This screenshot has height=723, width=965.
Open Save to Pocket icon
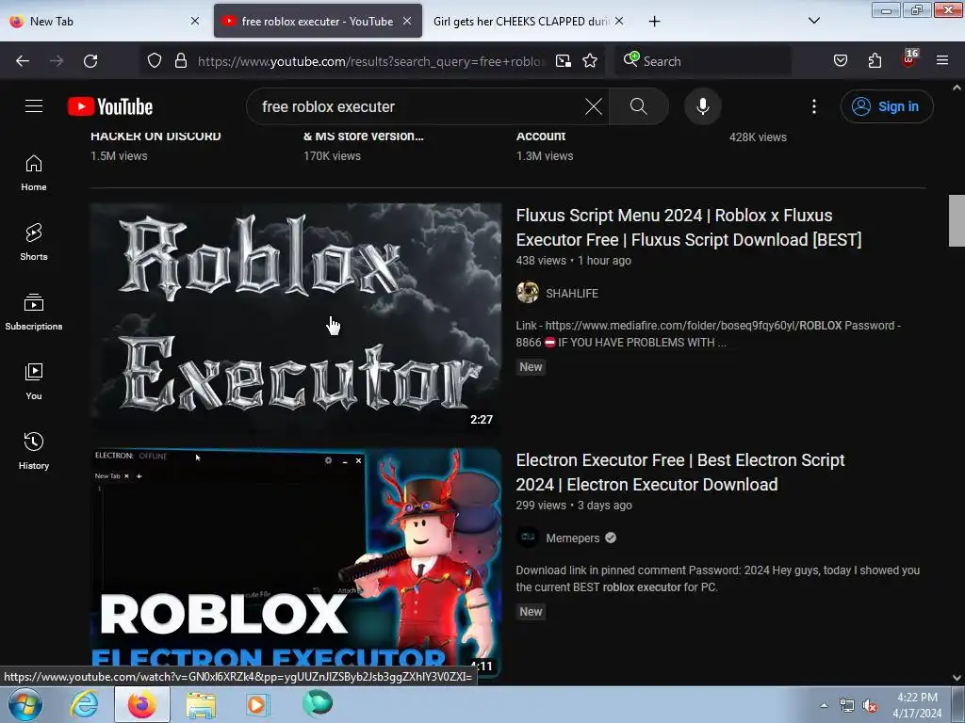pyautogui.click(x=840, y=61)
